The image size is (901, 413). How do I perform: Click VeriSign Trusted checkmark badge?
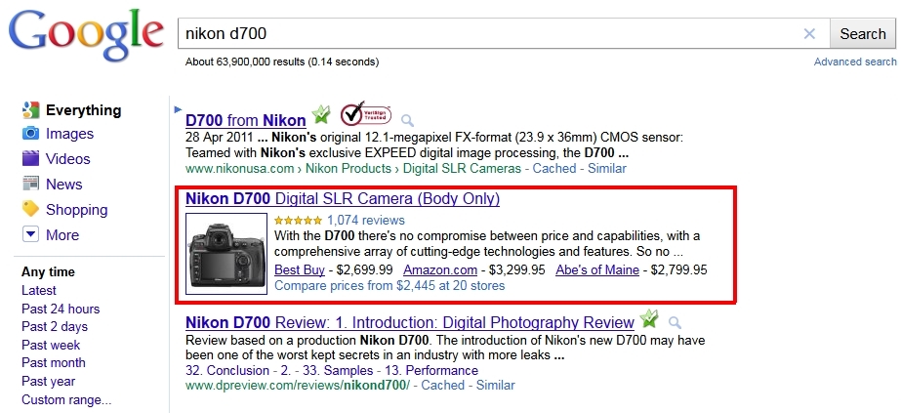(x=365, y=113)
